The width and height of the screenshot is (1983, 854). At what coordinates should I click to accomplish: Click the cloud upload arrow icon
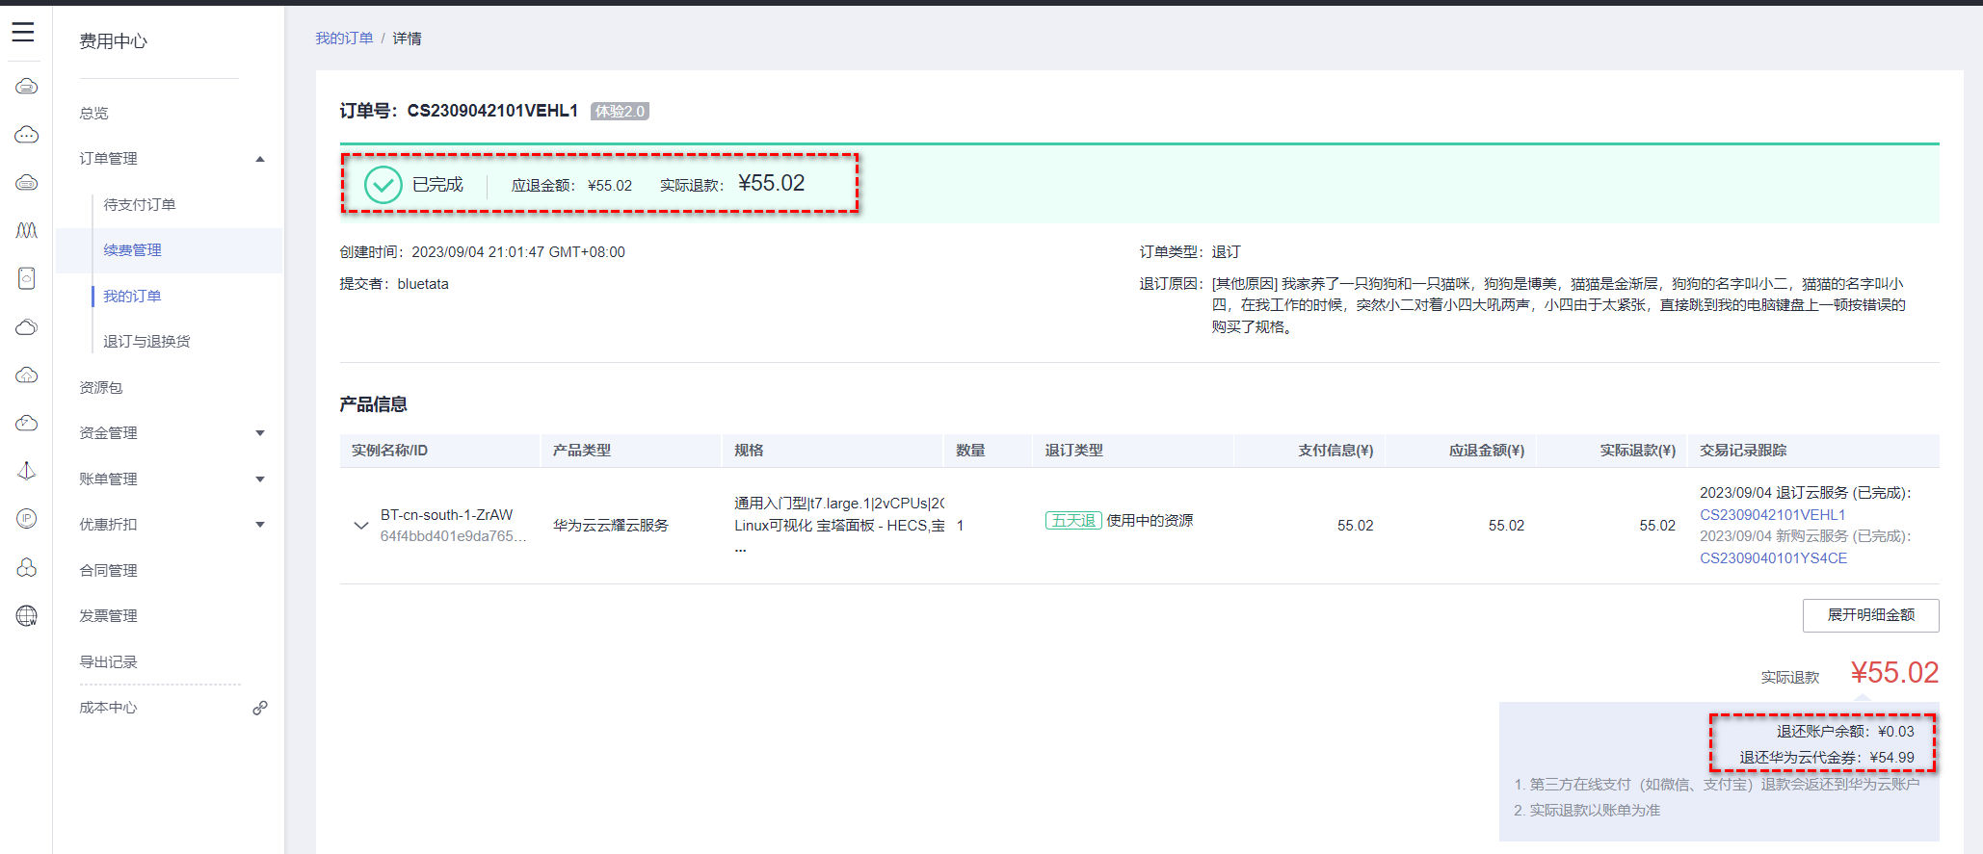(27, 375)
